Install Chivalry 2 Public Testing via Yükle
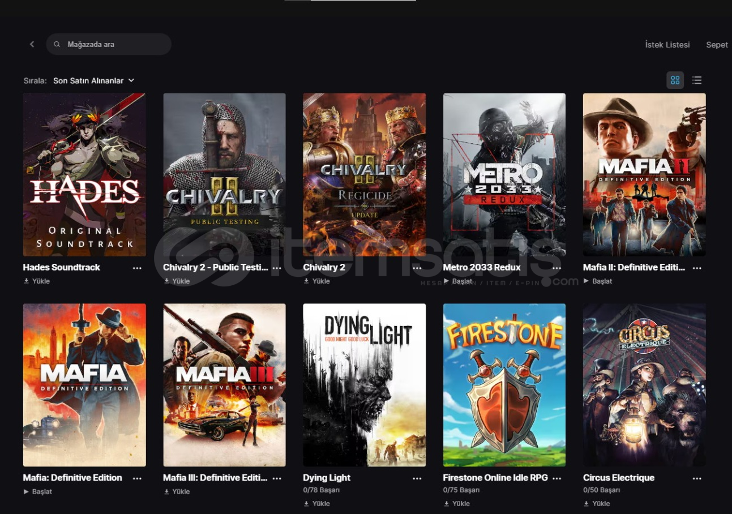Screen dimensions: 732x514 point(177,281)
